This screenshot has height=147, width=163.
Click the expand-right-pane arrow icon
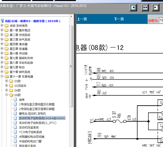[133, 7]
